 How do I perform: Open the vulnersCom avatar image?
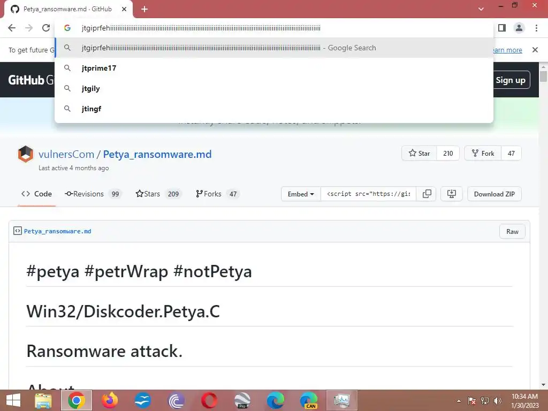pos(26,154)
